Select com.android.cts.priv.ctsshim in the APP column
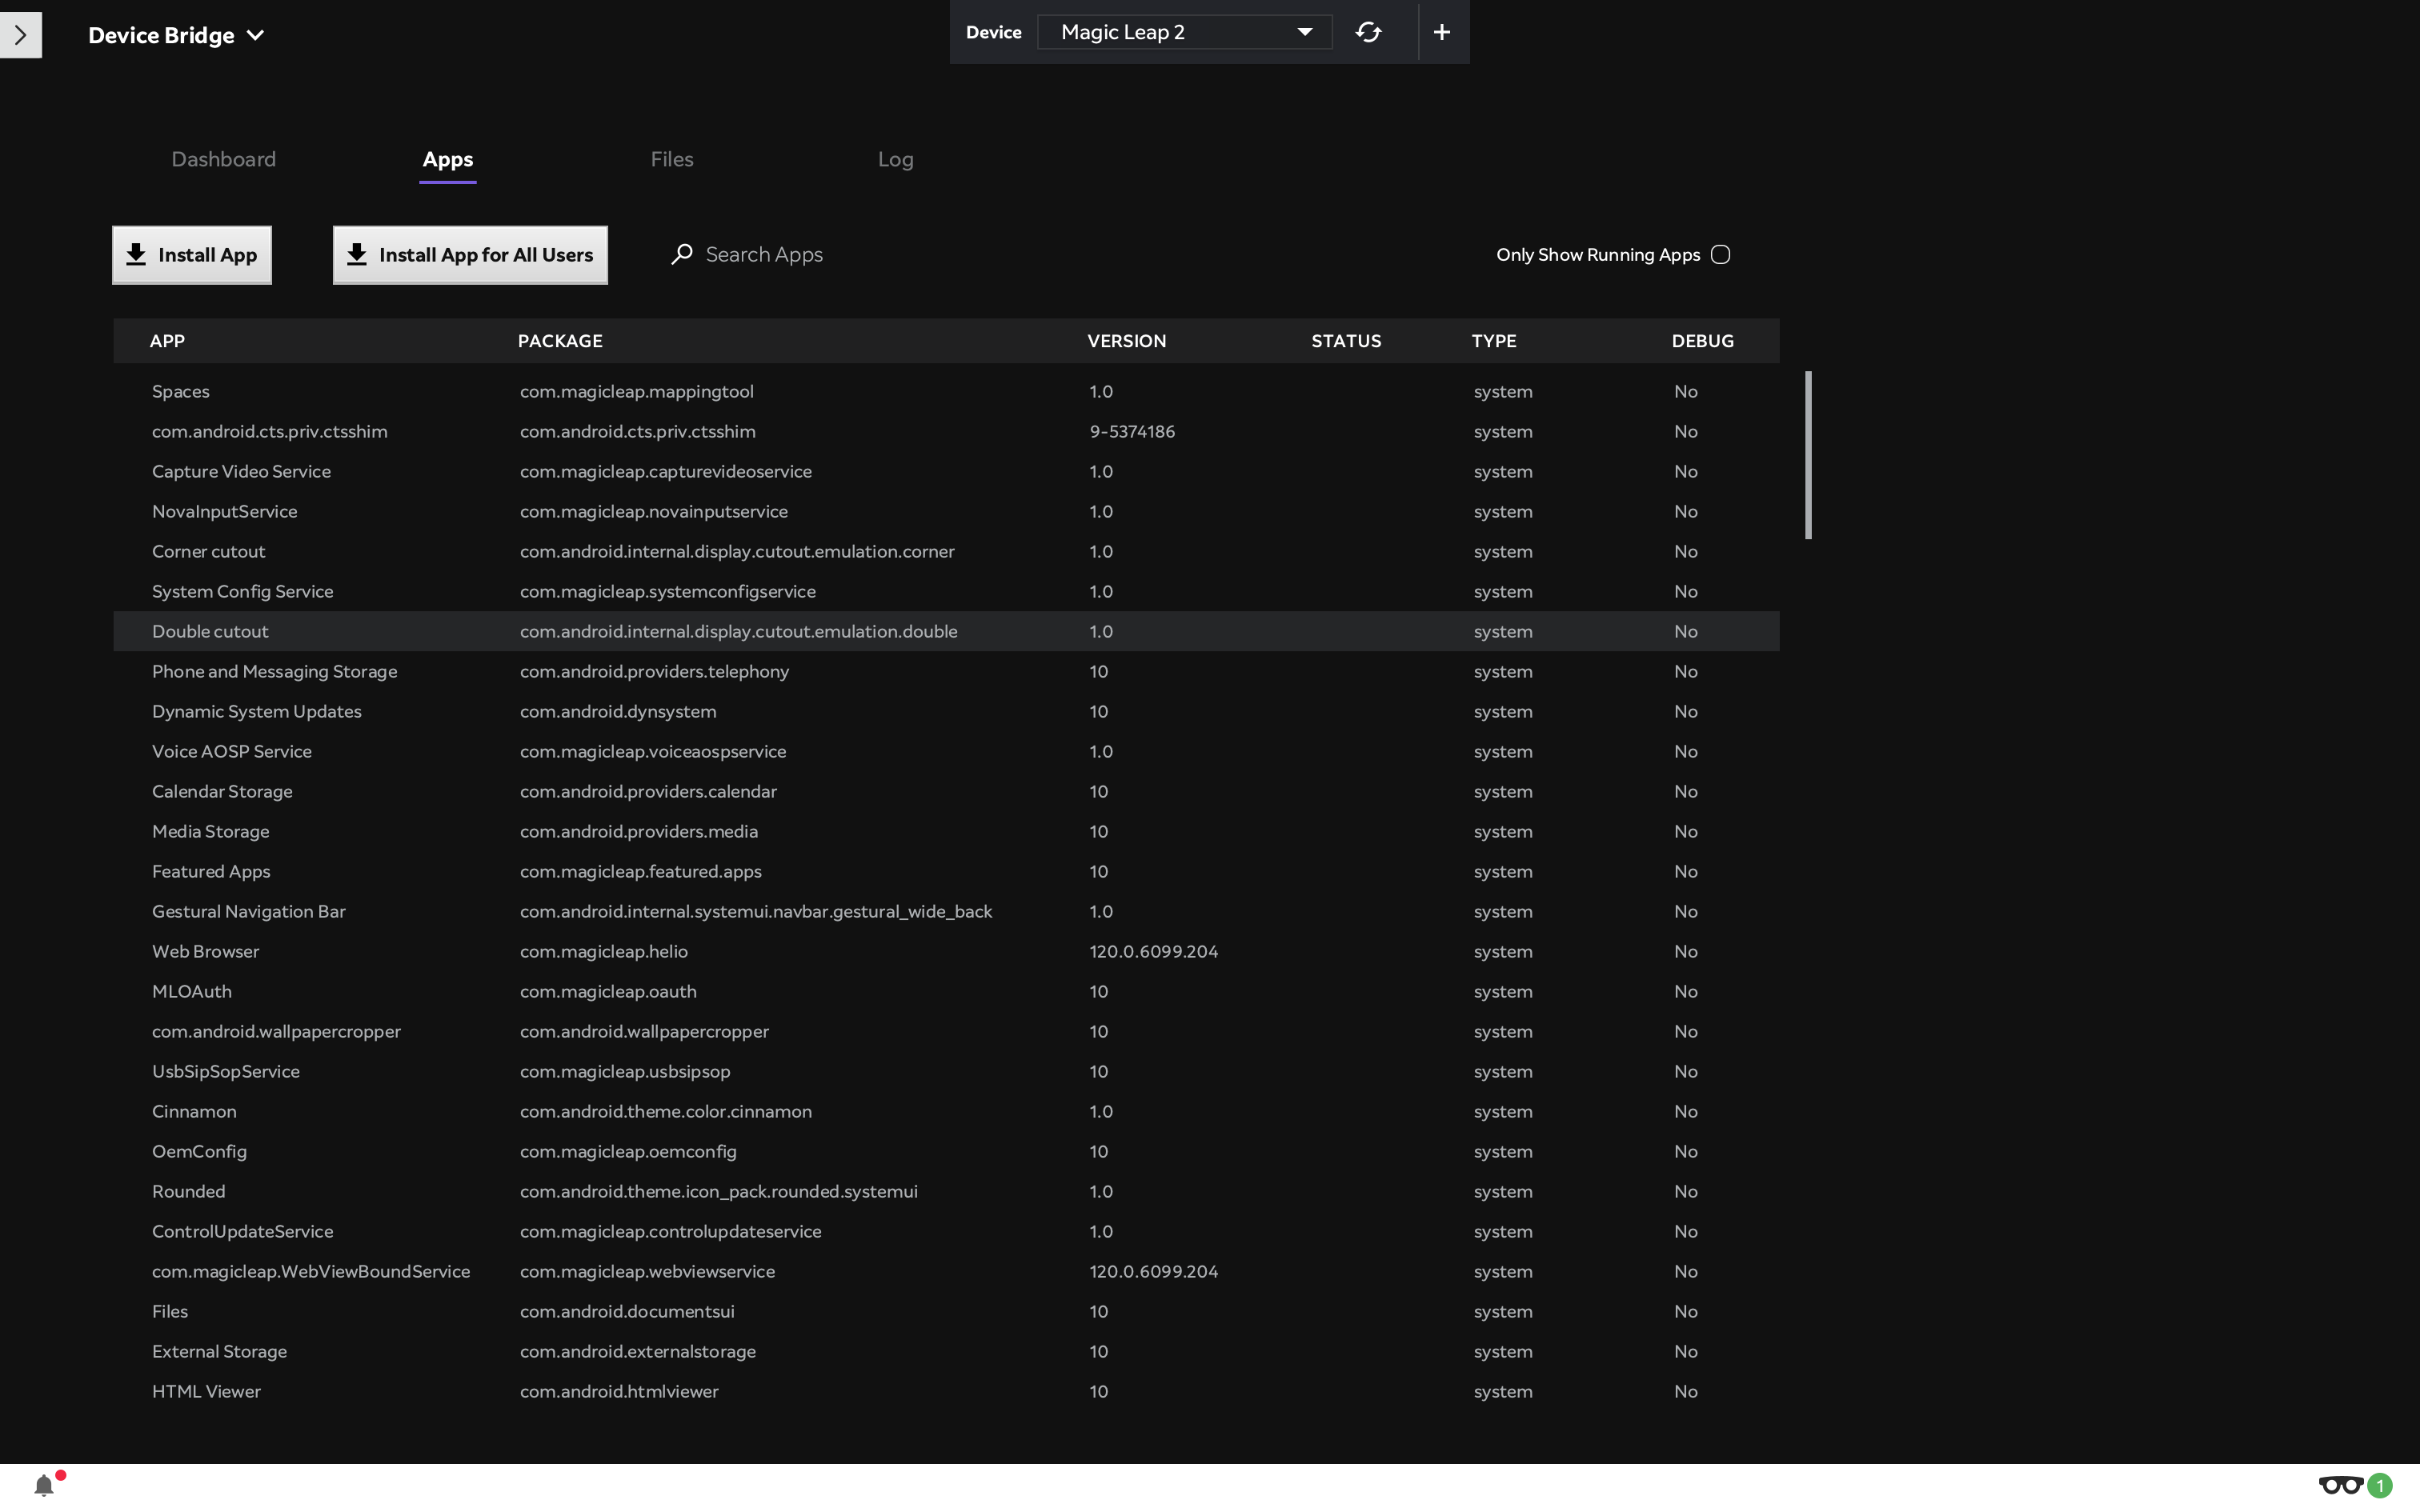The height and width of the screenshot is (1512, 2420). pyautogui.click(x=270, y=431)
